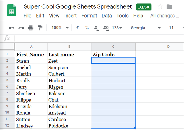Image resolution: width=184 pixels, height=130 pixels.
Task: Format as currency with pound icon
Action: point(78,28)
